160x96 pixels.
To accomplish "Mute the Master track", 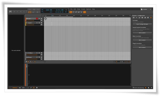I will 41,57.
